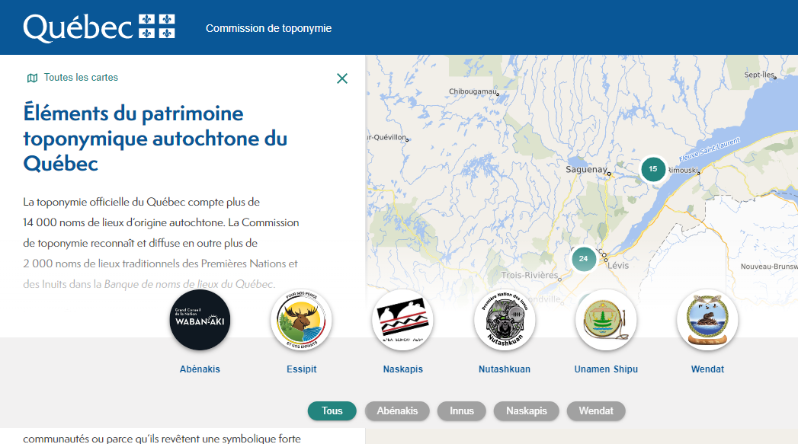The height and width of the screenshot is (444, 798).
Task: Filter by Wendat nation
Action: pos(596,411)
